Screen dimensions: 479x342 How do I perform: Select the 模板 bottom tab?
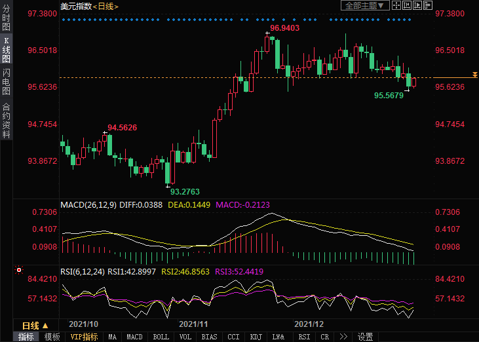pos(52,337)
